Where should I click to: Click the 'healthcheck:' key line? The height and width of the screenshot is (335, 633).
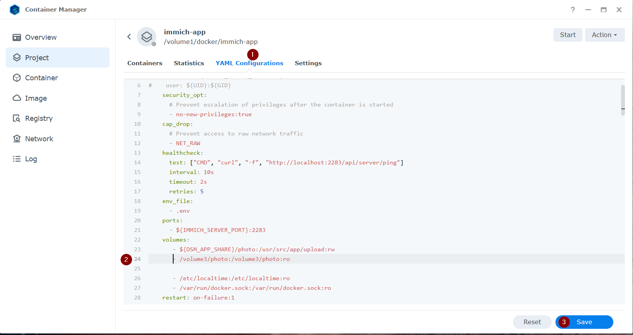coord(182,153)
